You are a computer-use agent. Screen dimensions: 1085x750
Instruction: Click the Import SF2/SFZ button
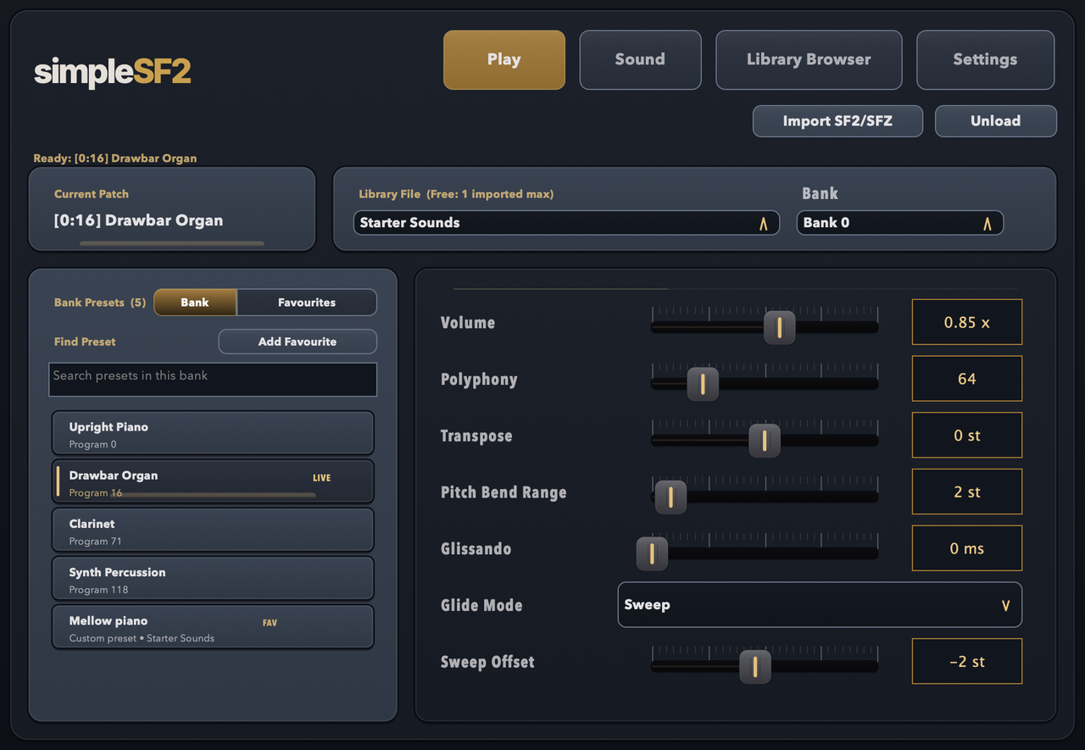[837, 120]
